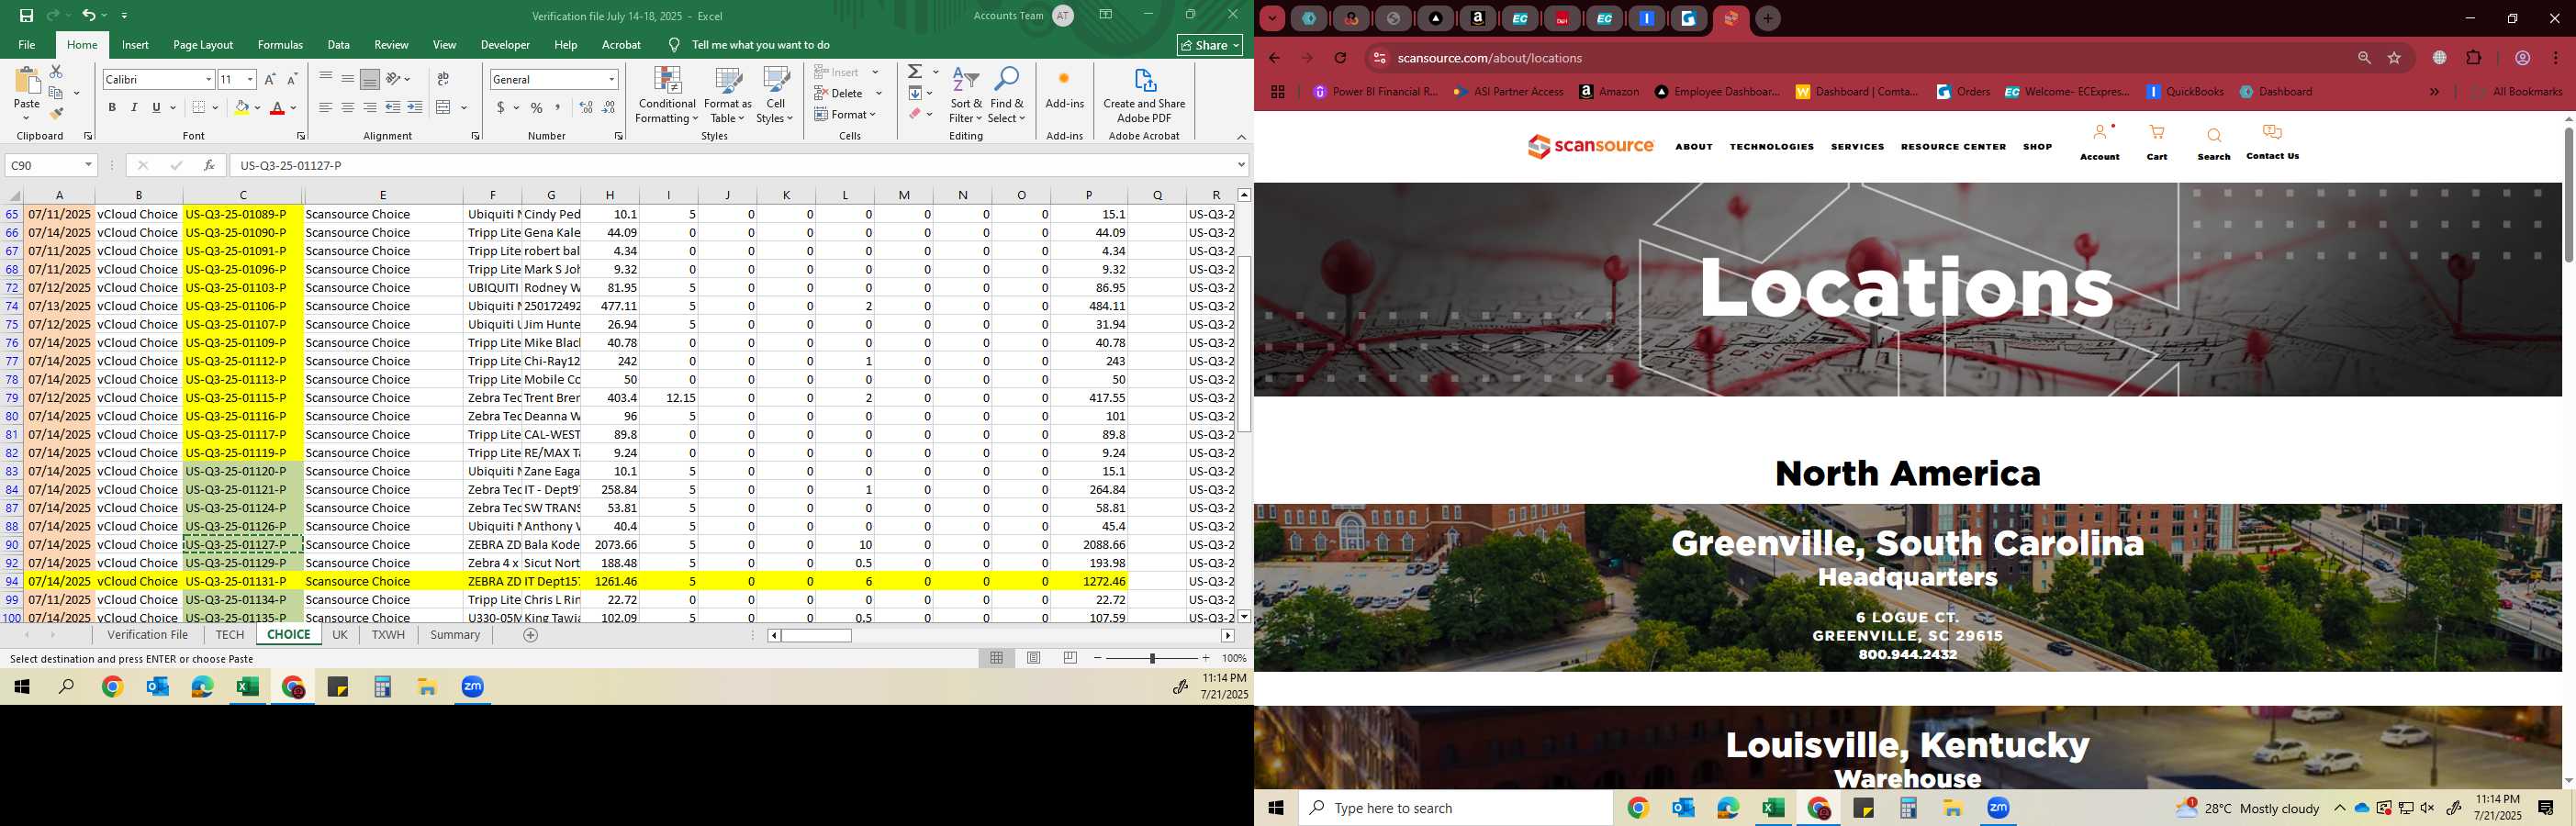Switch to the TECH sheet tab
The width and height of the screenshot is (2576, 826).
pos(229,635)
